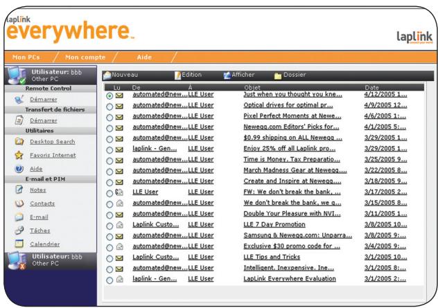Open the Mon compte tab
This screenshot has height=308, width=438.
click(85, 57)
